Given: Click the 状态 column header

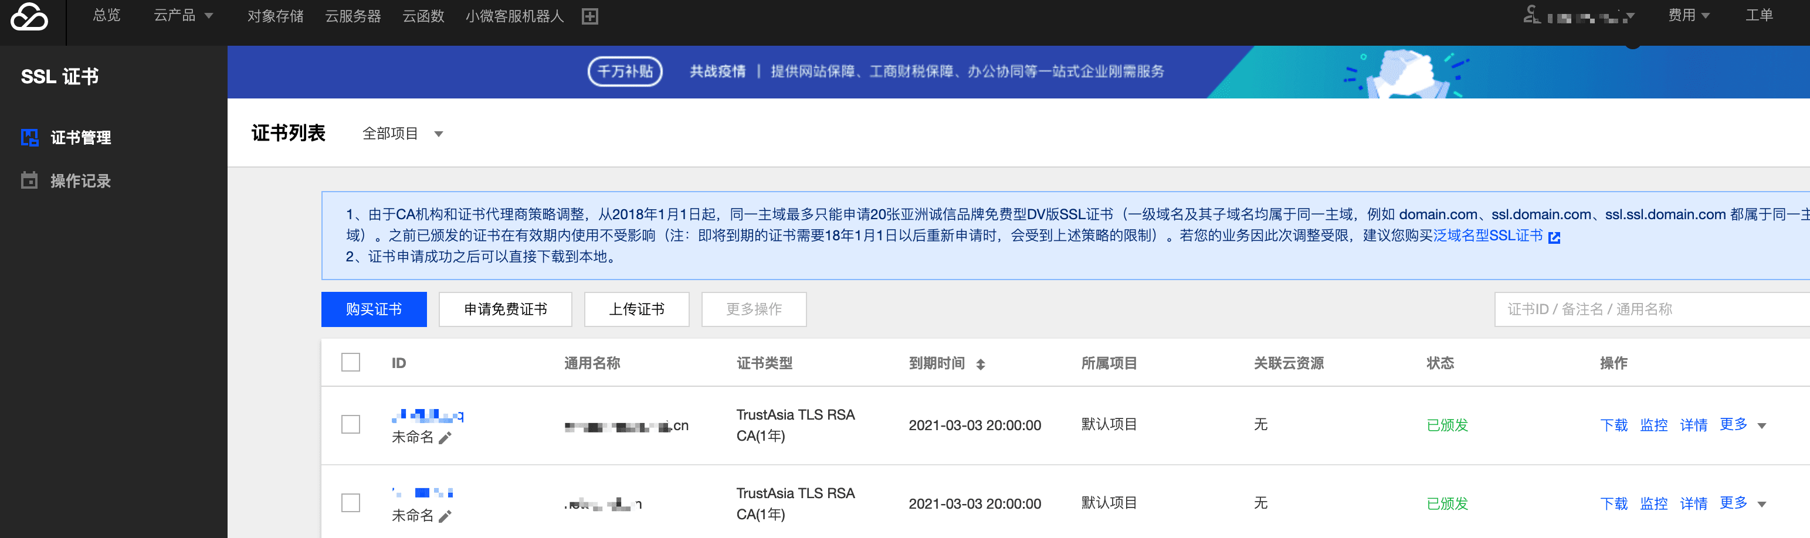Looking at the screenshot, I should point(1440,363).
